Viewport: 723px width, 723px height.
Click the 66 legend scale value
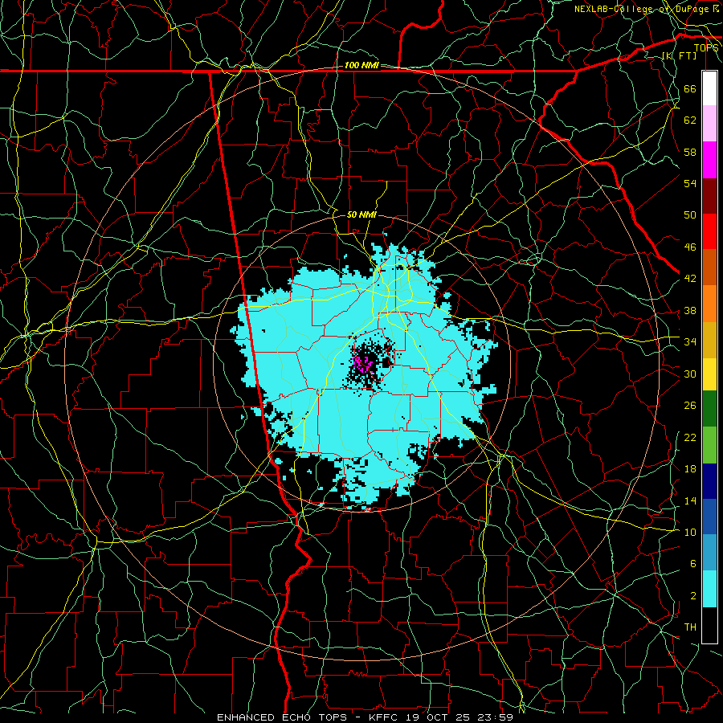click(x=690, y=88)
